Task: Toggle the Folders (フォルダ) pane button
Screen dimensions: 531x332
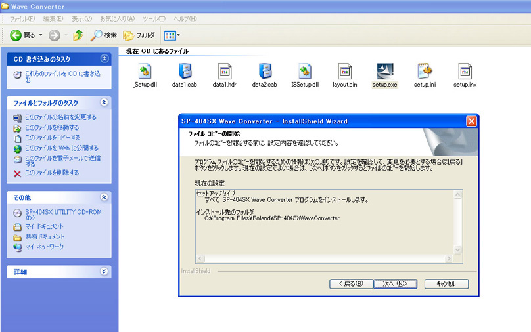Action: (x=139, y=35)
